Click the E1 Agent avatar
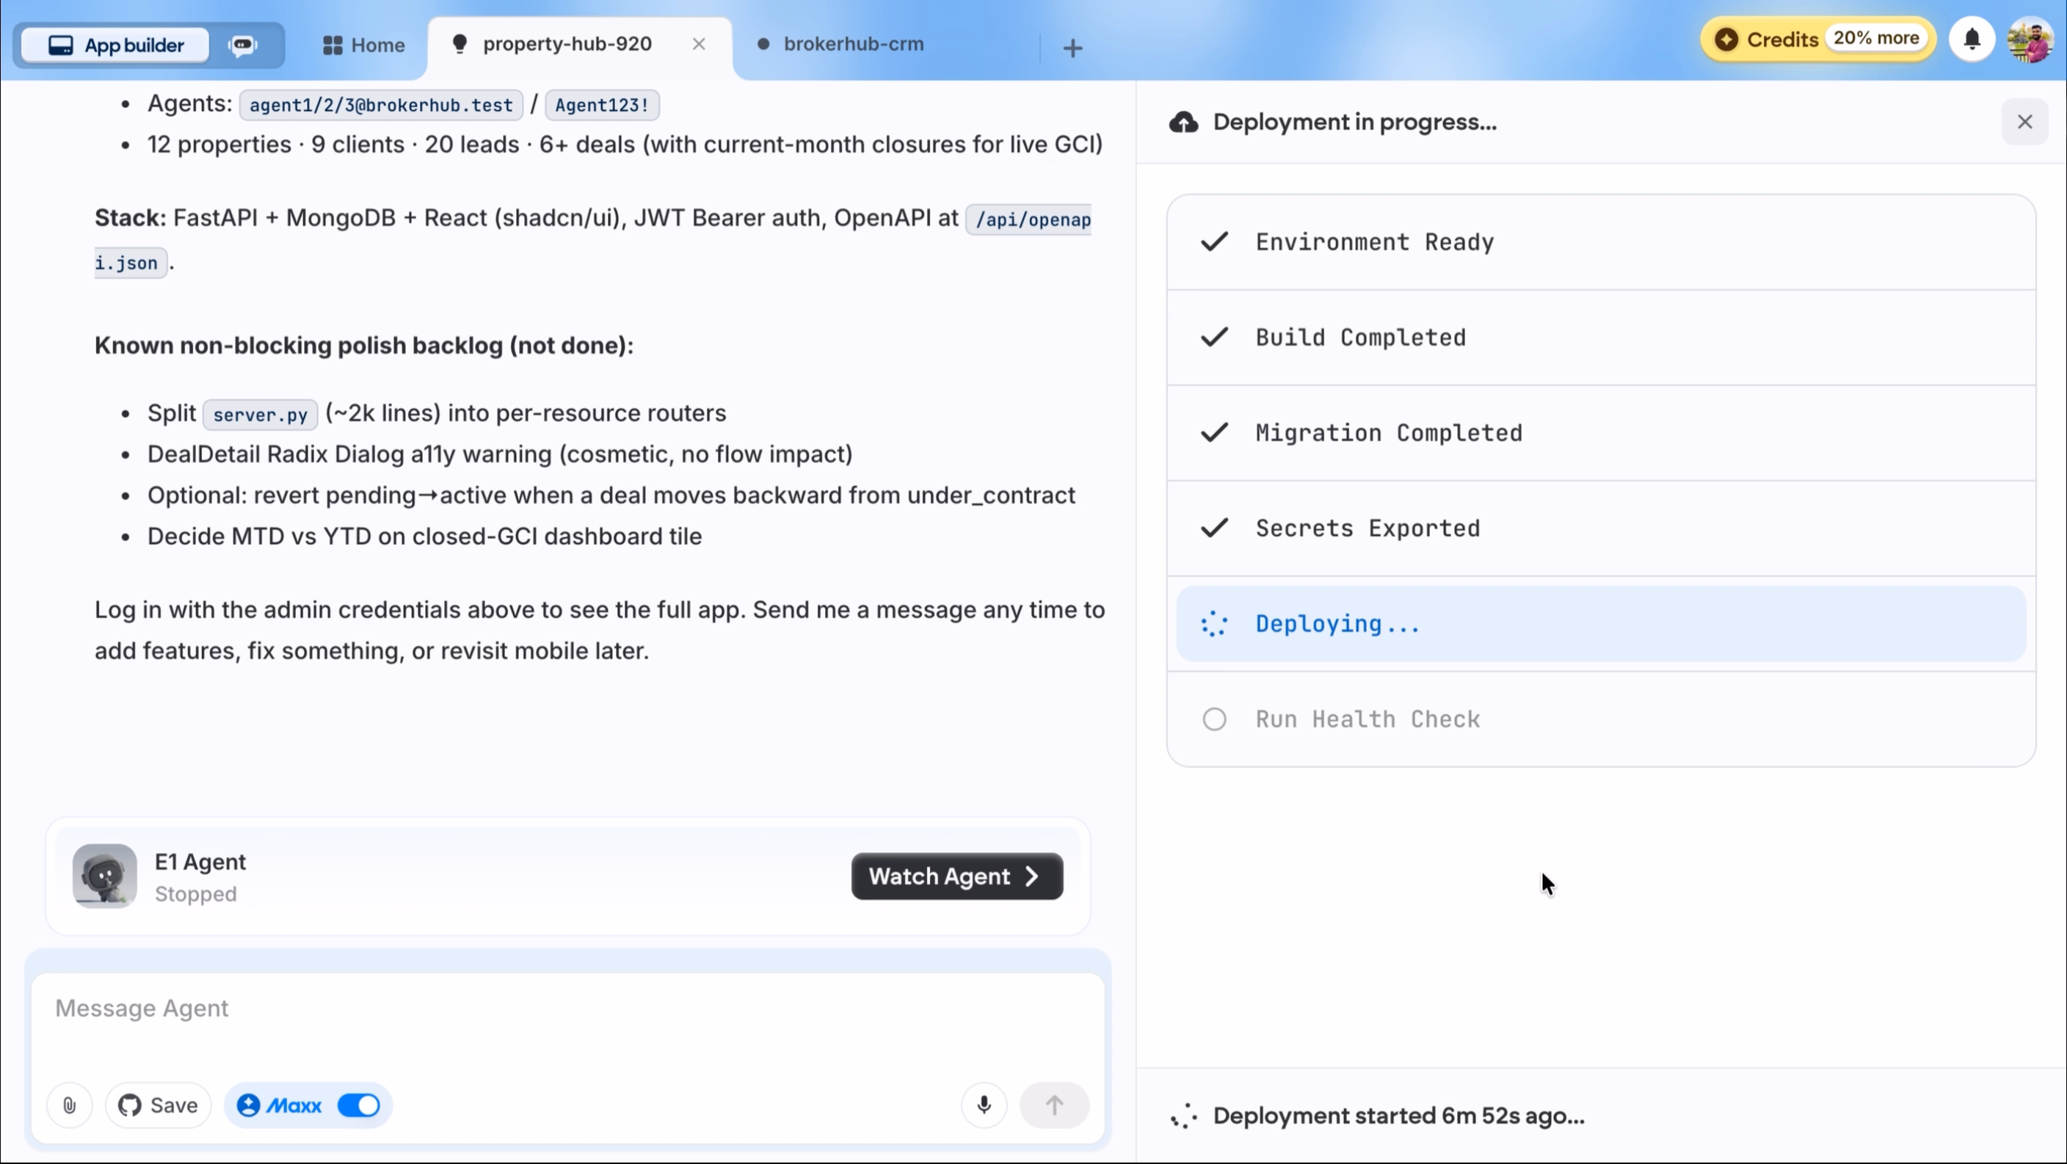Image resolution: width=2067 pixels, height=1164 pixels. click(x=104, y=876)
